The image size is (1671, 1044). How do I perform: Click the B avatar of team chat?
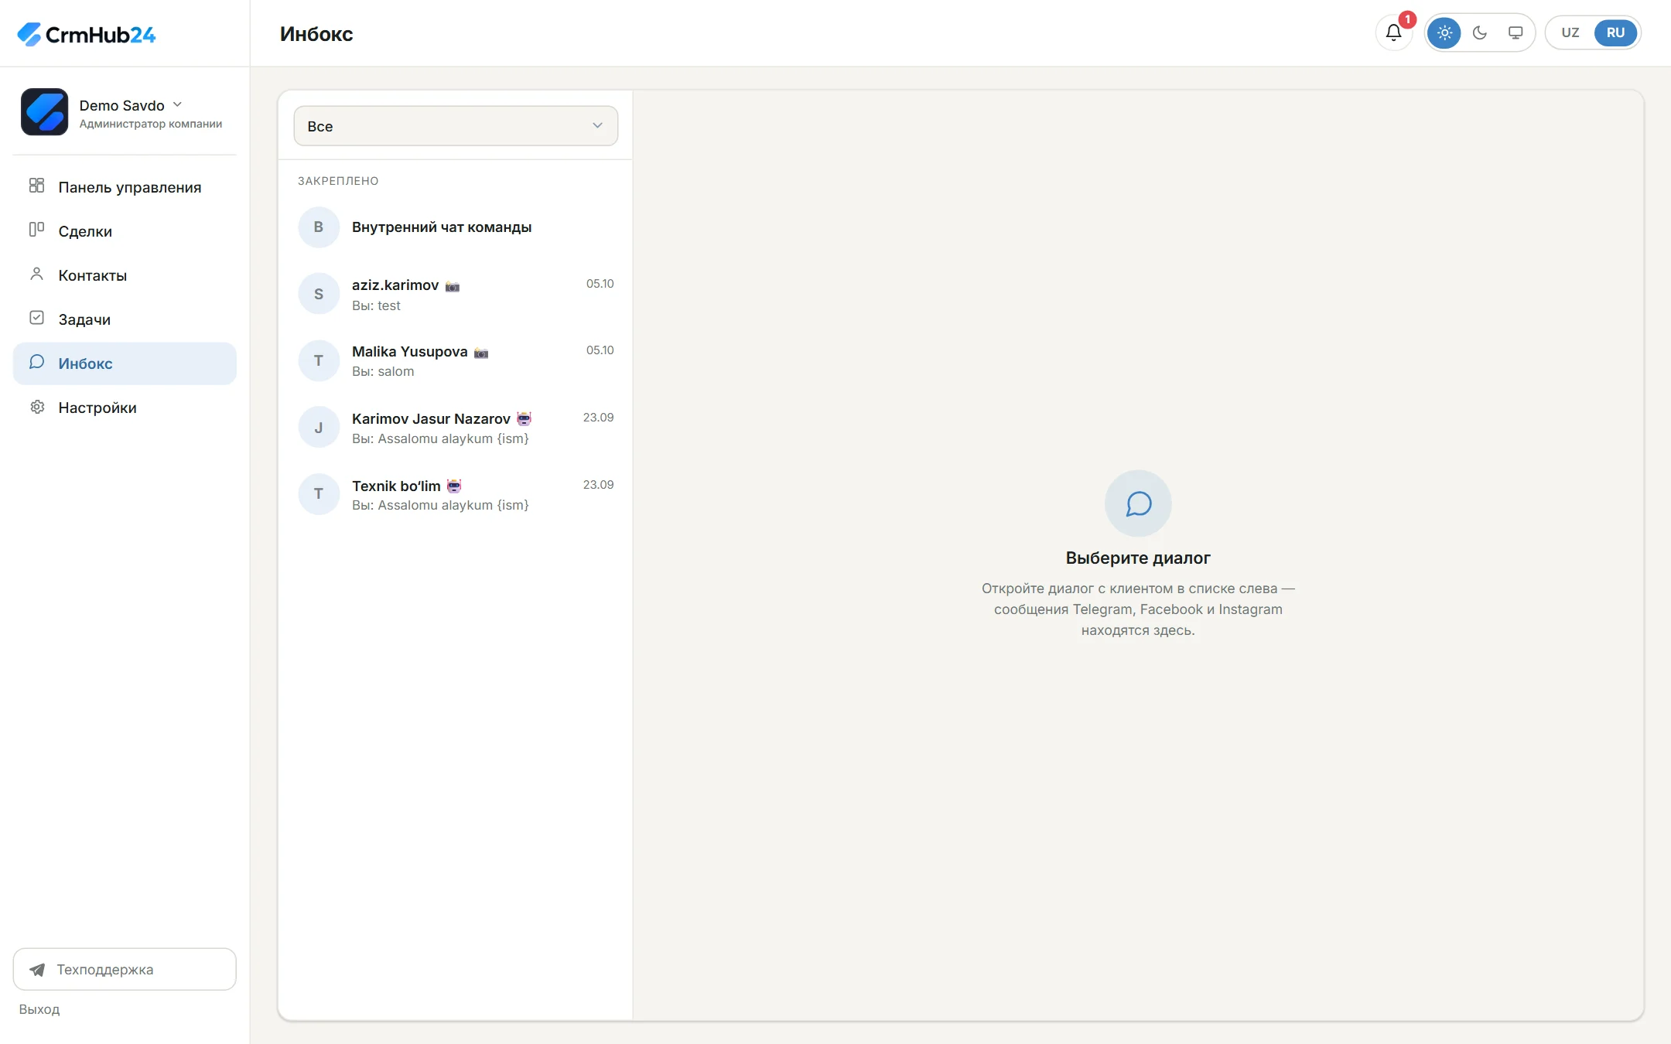(319, 227)
